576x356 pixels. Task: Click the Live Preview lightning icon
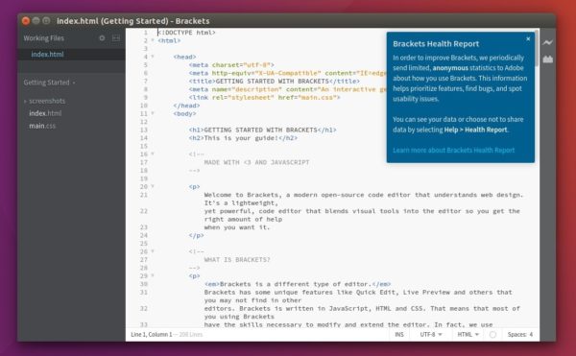click(x=547, y=42)
